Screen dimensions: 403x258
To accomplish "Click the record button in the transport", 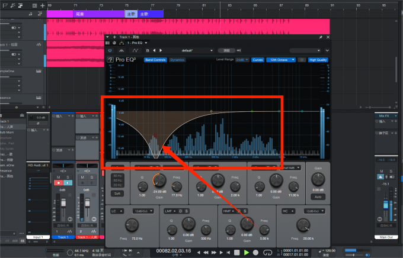I will [x=255, y=252].
